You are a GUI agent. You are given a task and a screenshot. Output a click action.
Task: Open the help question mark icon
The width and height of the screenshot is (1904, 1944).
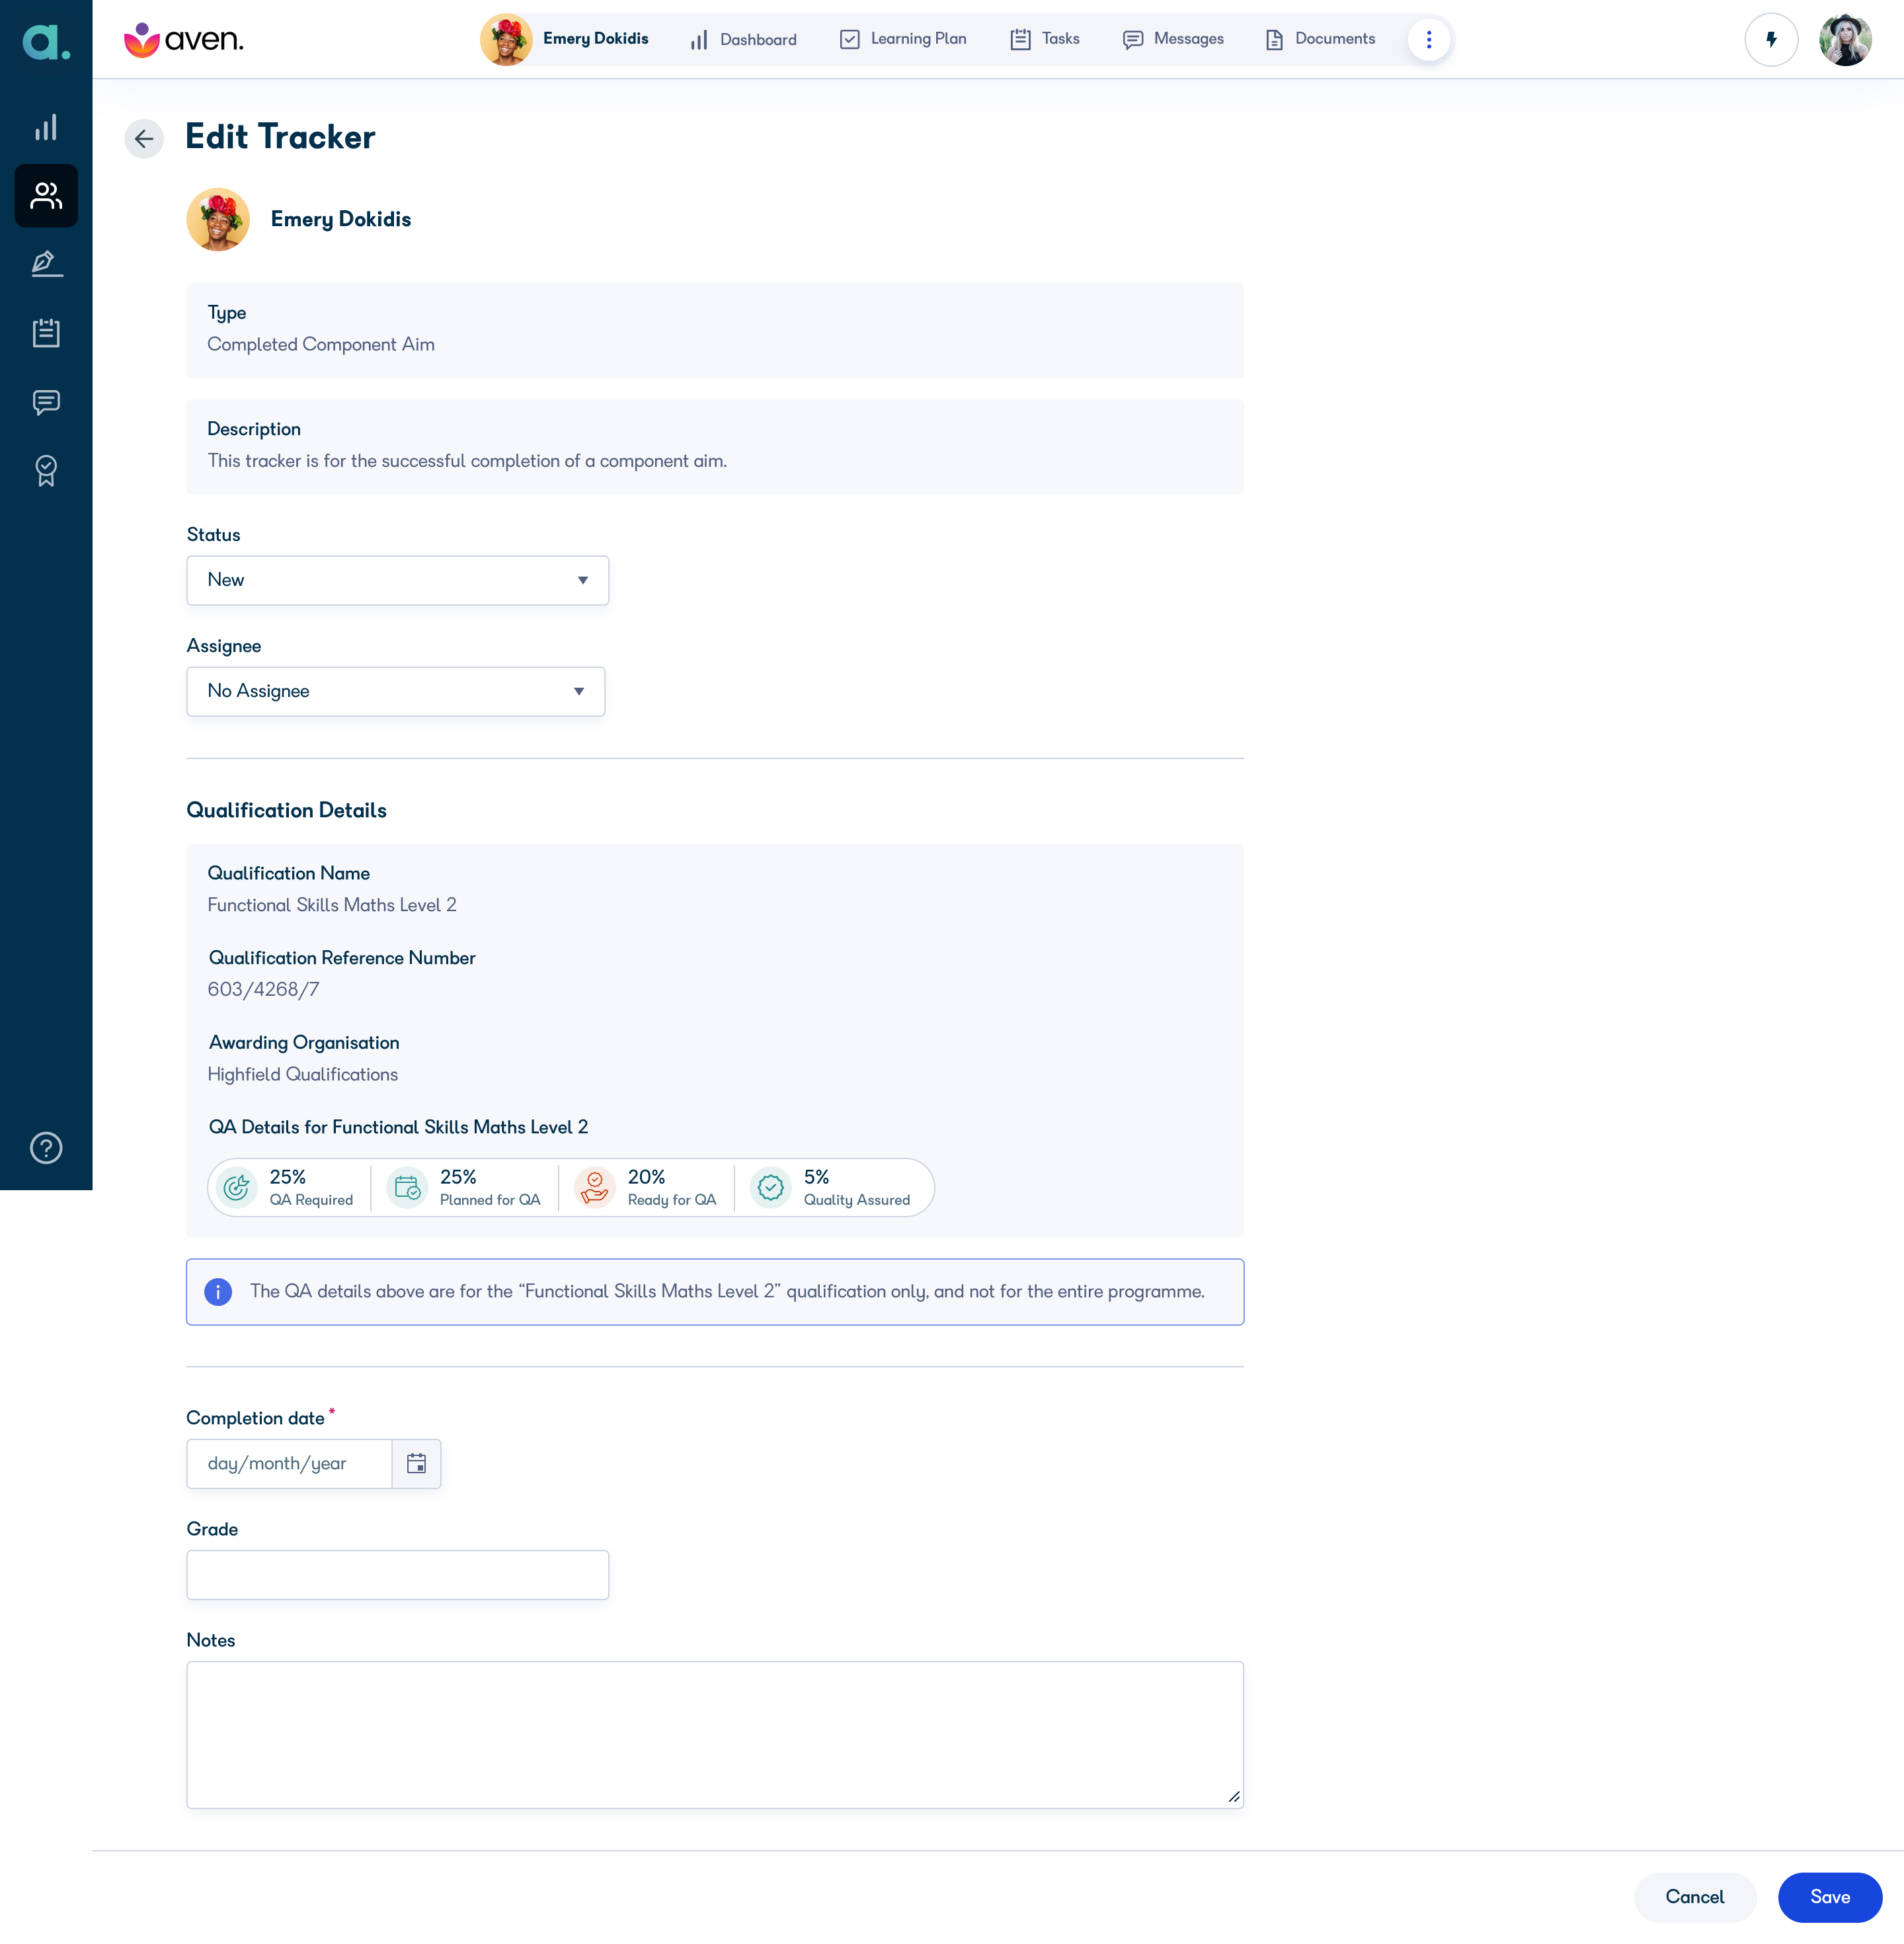[x=46, y=1147]
